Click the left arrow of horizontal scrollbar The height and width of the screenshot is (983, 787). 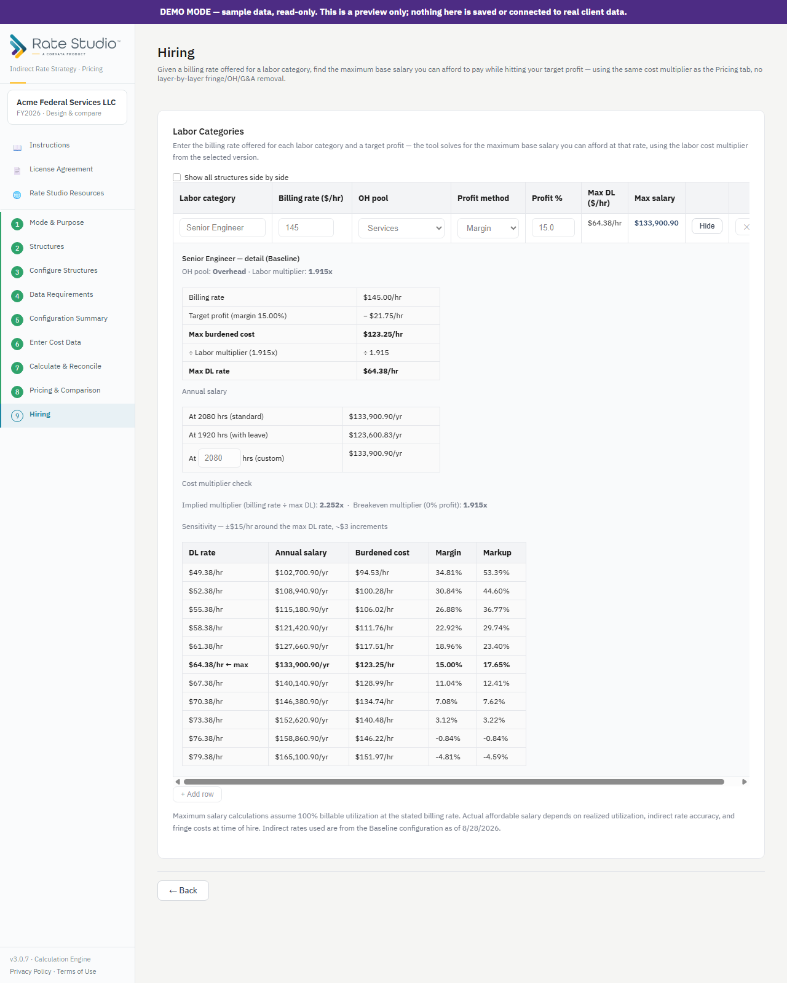point(178,782)
